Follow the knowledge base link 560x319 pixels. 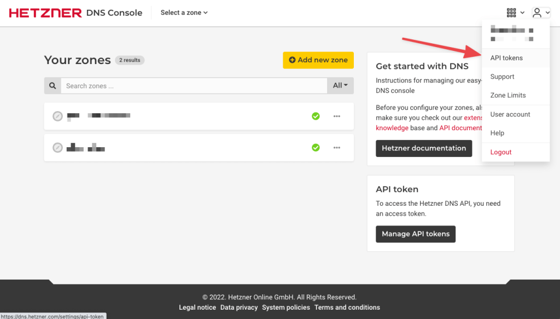click(392, 128)
